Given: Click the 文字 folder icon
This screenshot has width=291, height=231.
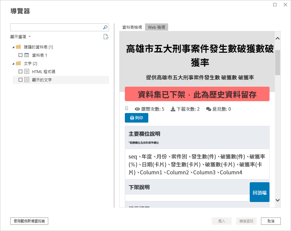Looking at the screenshot, I should tap(18, 63).
